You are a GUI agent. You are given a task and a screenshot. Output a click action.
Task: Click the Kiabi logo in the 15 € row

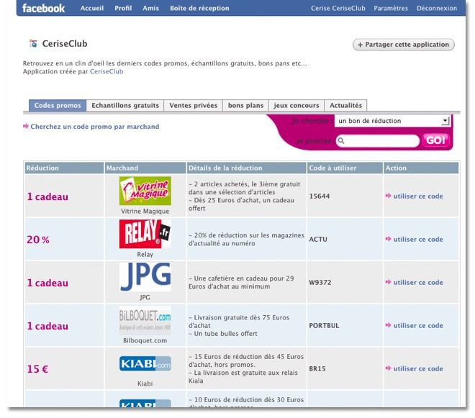(x=145, y=363)
